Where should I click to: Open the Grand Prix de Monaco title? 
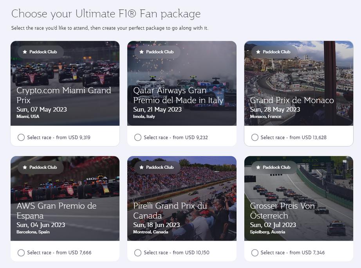click(x=292, y=100)
